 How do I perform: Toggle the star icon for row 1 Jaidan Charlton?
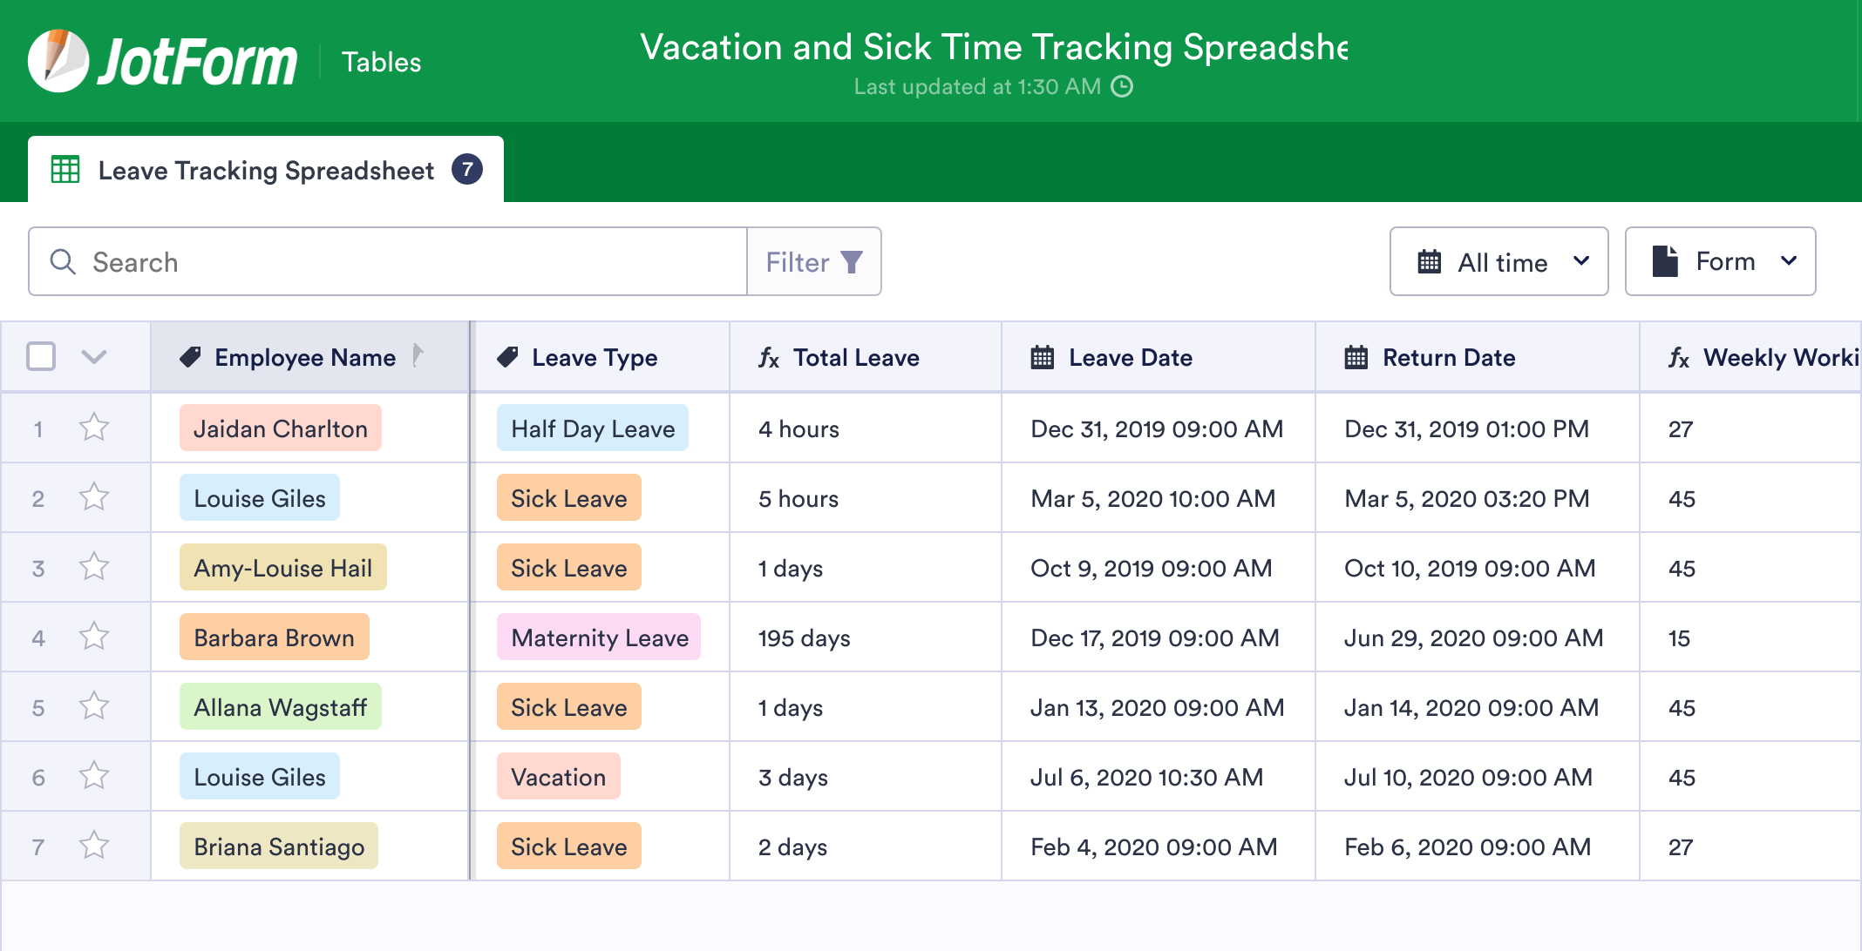93,427
